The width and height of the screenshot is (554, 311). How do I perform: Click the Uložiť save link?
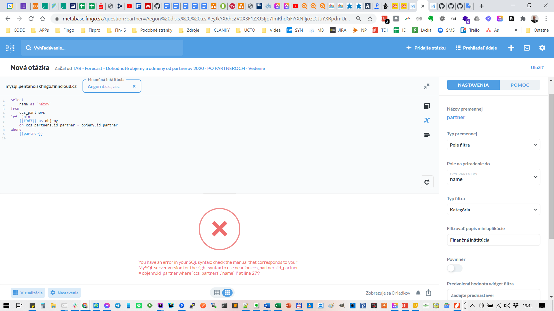(537, 67)
